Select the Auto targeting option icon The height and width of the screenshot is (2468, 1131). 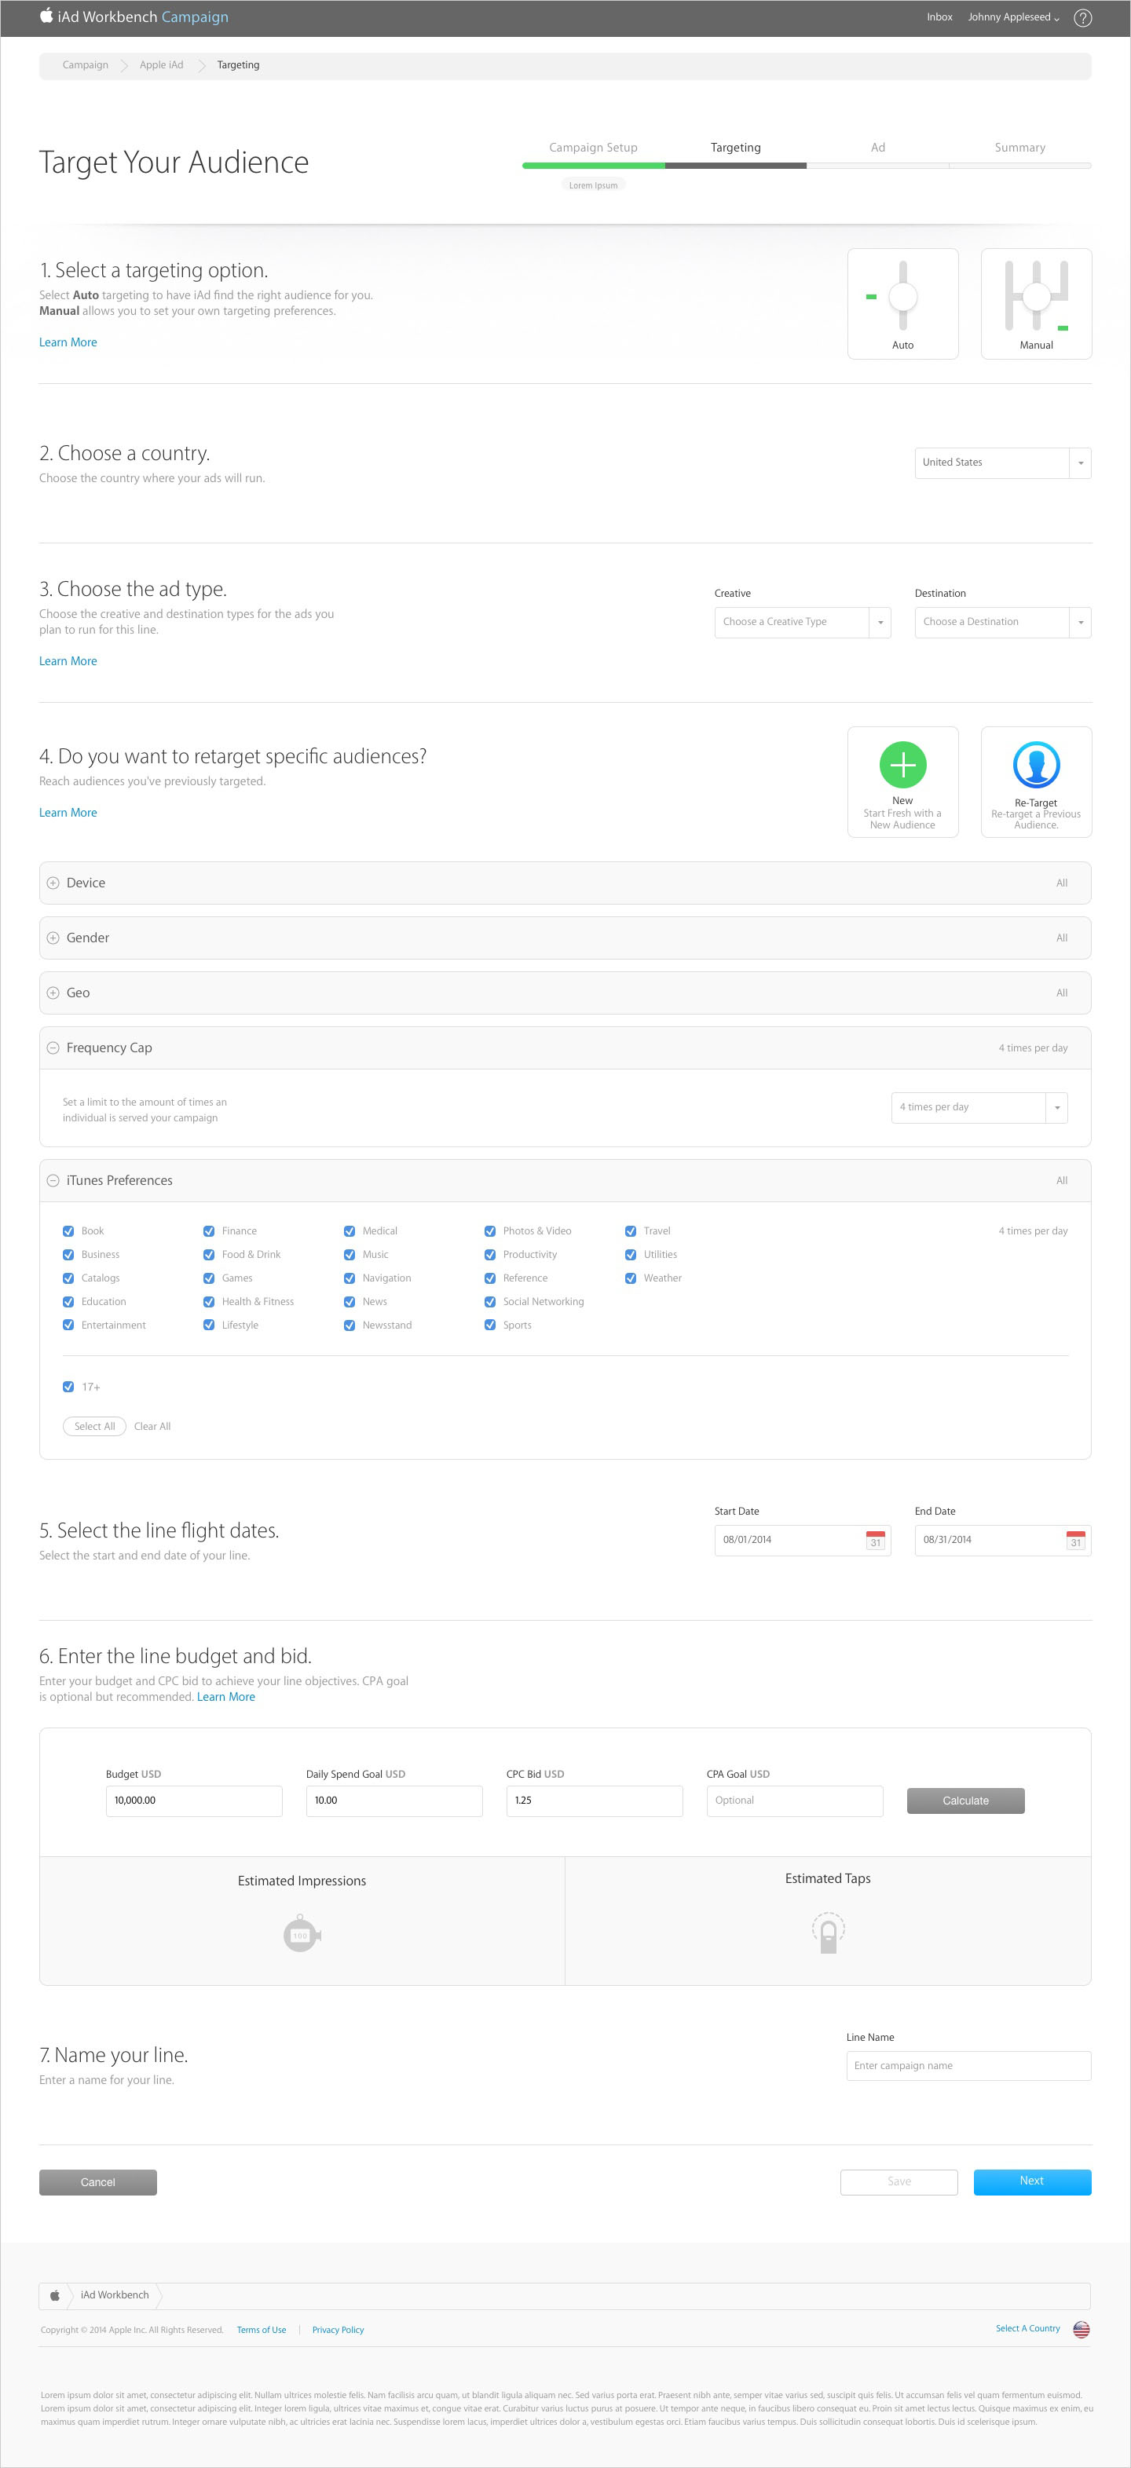902,296
